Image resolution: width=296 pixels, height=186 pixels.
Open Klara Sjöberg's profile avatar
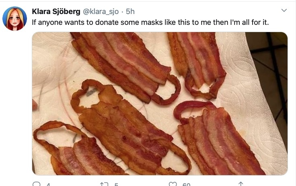click(x=14, y=18)
